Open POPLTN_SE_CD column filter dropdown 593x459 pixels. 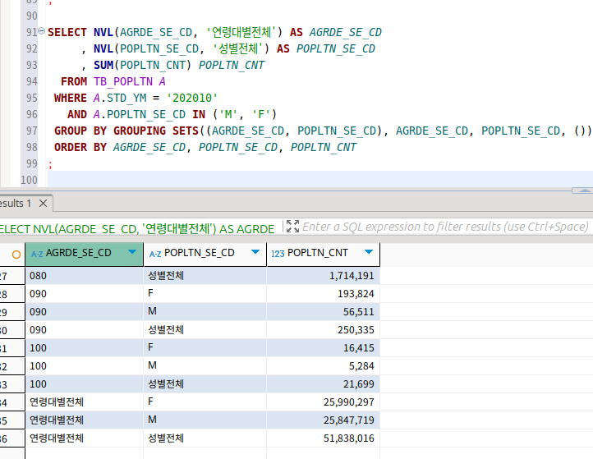255,253
